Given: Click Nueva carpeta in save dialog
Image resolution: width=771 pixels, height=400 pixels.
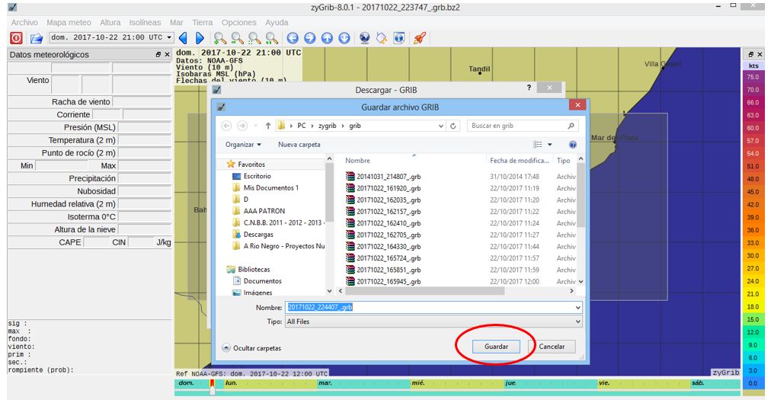Looking at the screenshot, I should click(x=299, y=145).
